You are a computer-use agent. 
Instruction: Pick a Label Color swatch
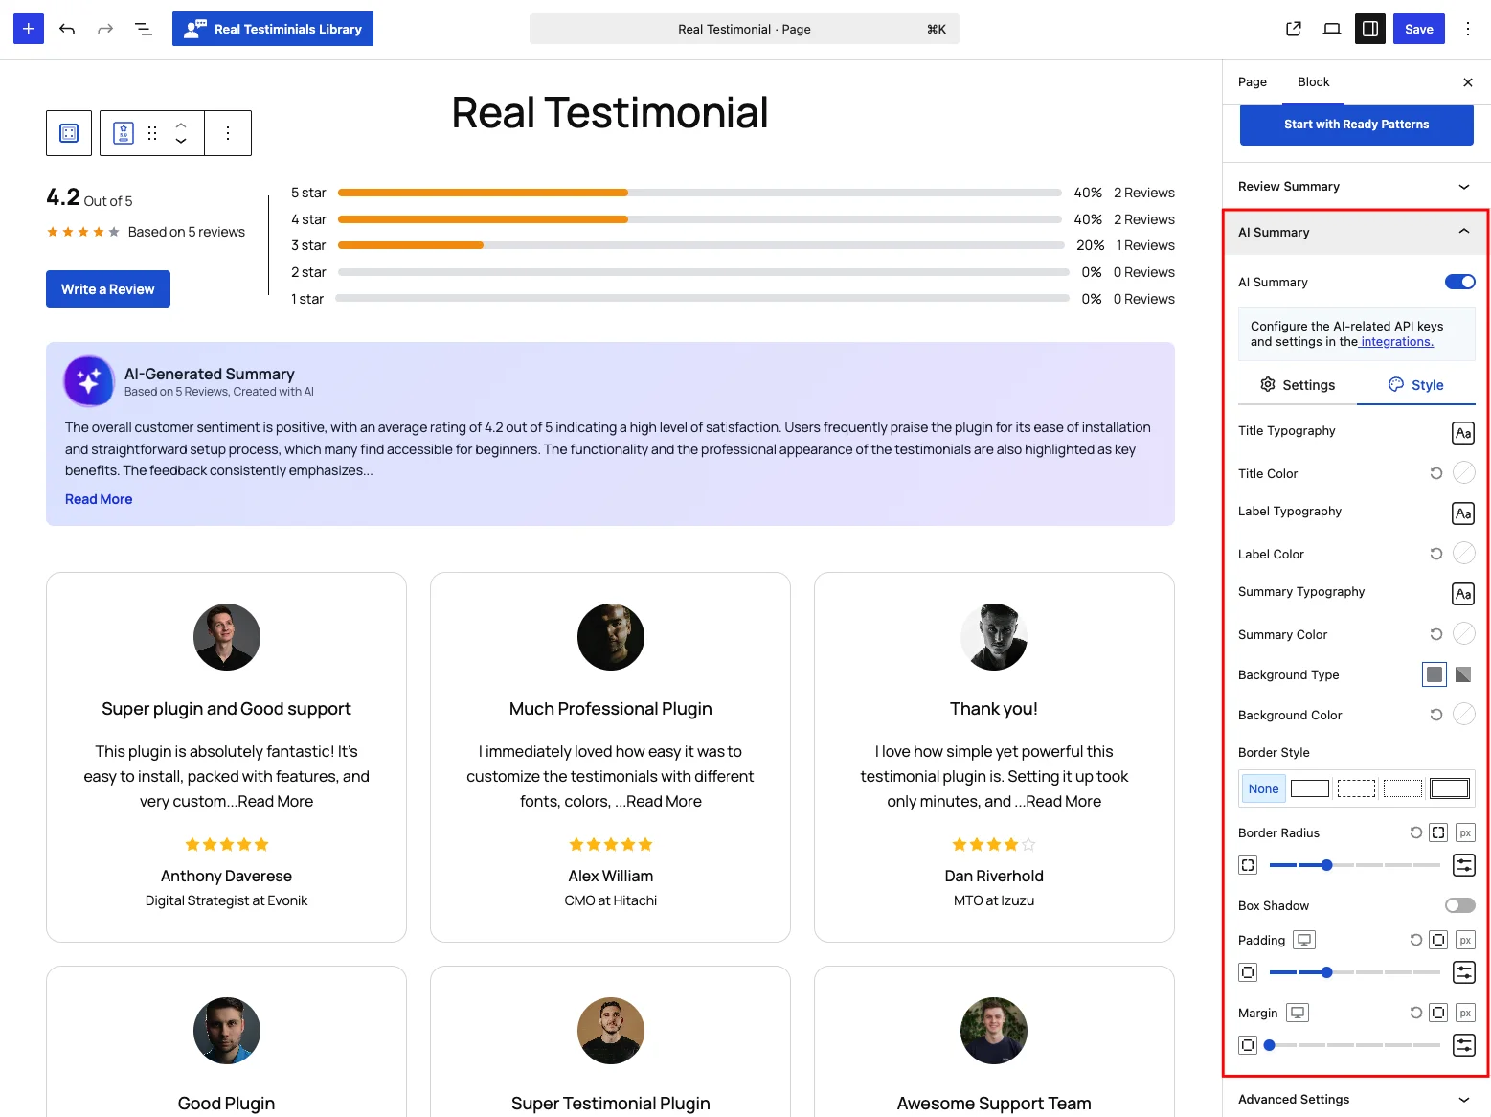(1464, 553)
